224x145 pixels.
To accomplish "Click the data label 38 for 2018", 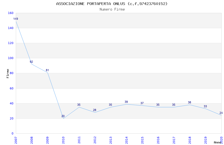I will (189, 103).
